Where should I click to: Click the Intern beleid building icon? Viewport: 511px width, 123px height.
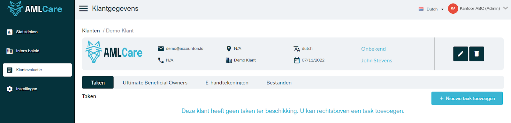click(x=10, y=51)
